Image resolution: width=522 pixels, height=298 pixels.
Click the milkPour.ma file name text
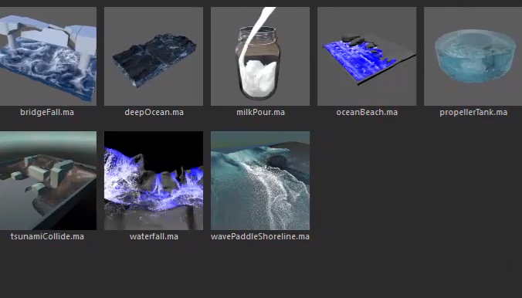(260, 112)
